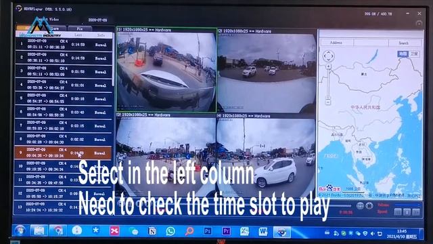Select channel 4 video pane
This screenshot has width=433, height=244.
tap(266, 157)
